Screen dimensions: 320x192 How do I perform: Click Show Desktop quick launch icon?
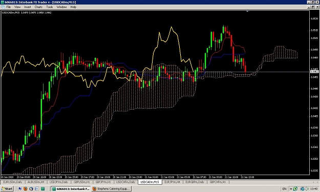[20, 189]
